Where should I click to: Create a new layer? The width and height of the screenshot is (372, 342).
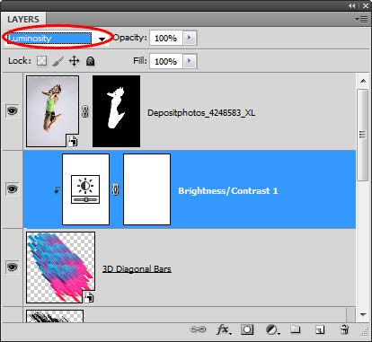point(320,329)
